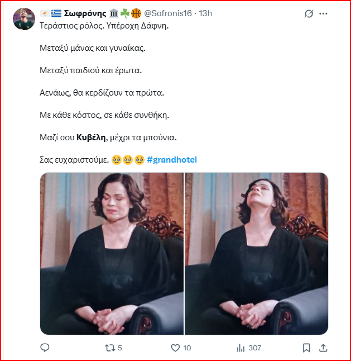Share the tweet via upload-arrow icon
351x361 pixels.
(323, 348)
